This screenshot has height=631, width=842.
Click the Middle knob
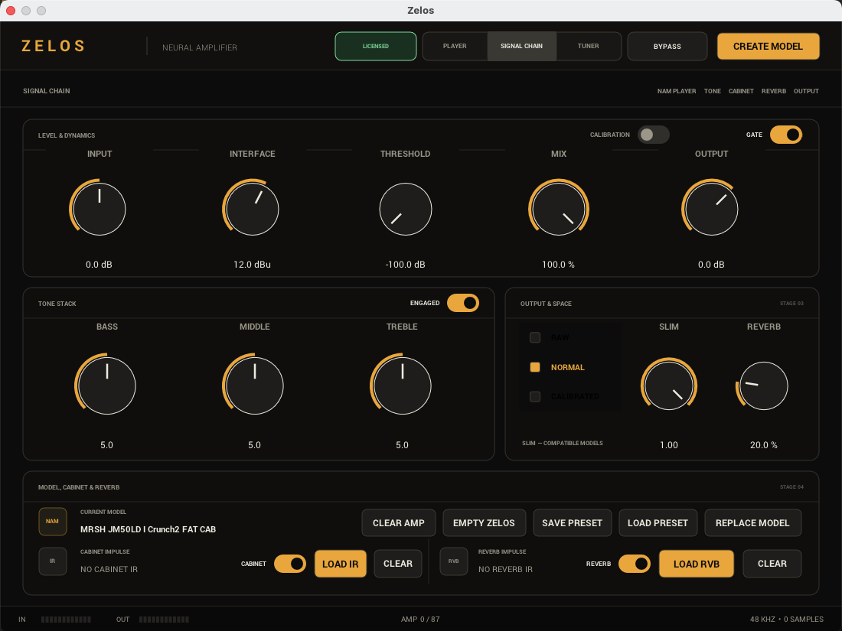[x=255, y=385]
